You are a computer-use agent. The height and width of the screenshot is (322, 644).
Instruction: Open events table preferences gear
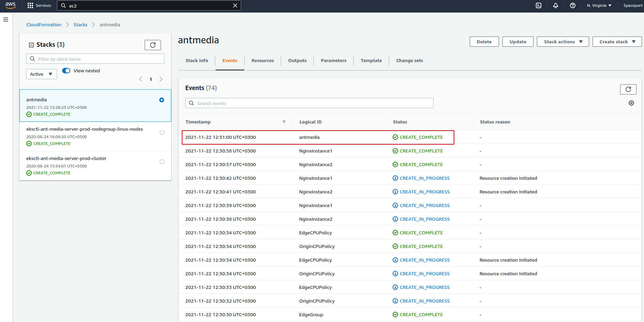(631, 103)
